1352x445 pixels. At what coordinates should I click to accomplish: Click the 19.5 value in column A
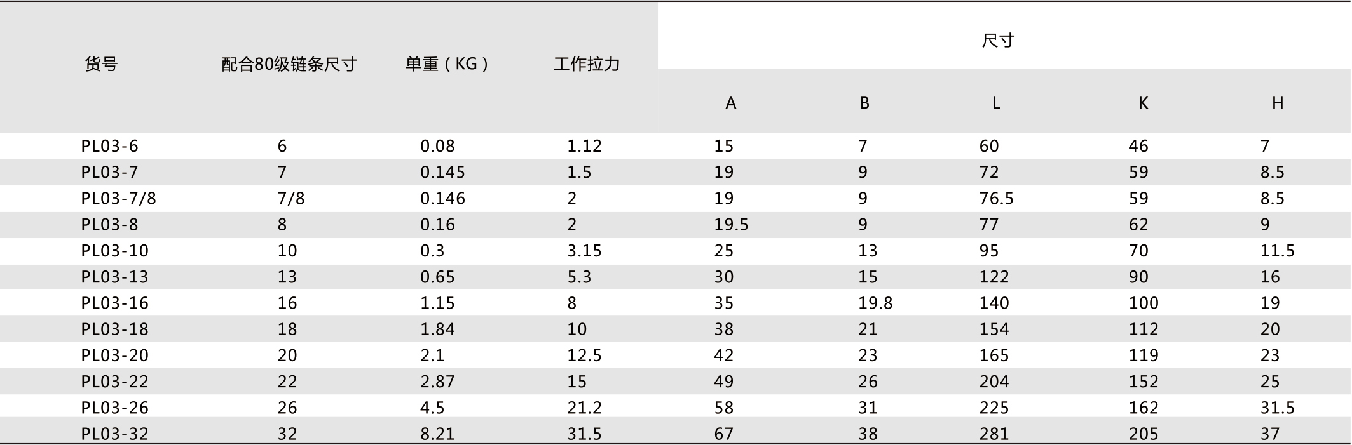731,225
